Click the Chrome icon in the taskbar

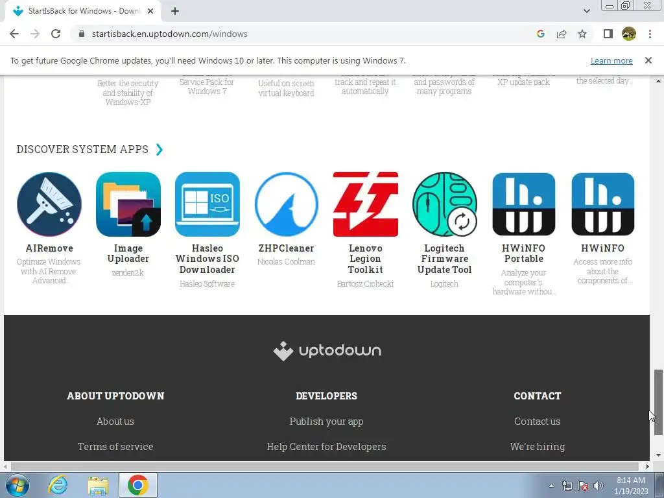[138, 485]
